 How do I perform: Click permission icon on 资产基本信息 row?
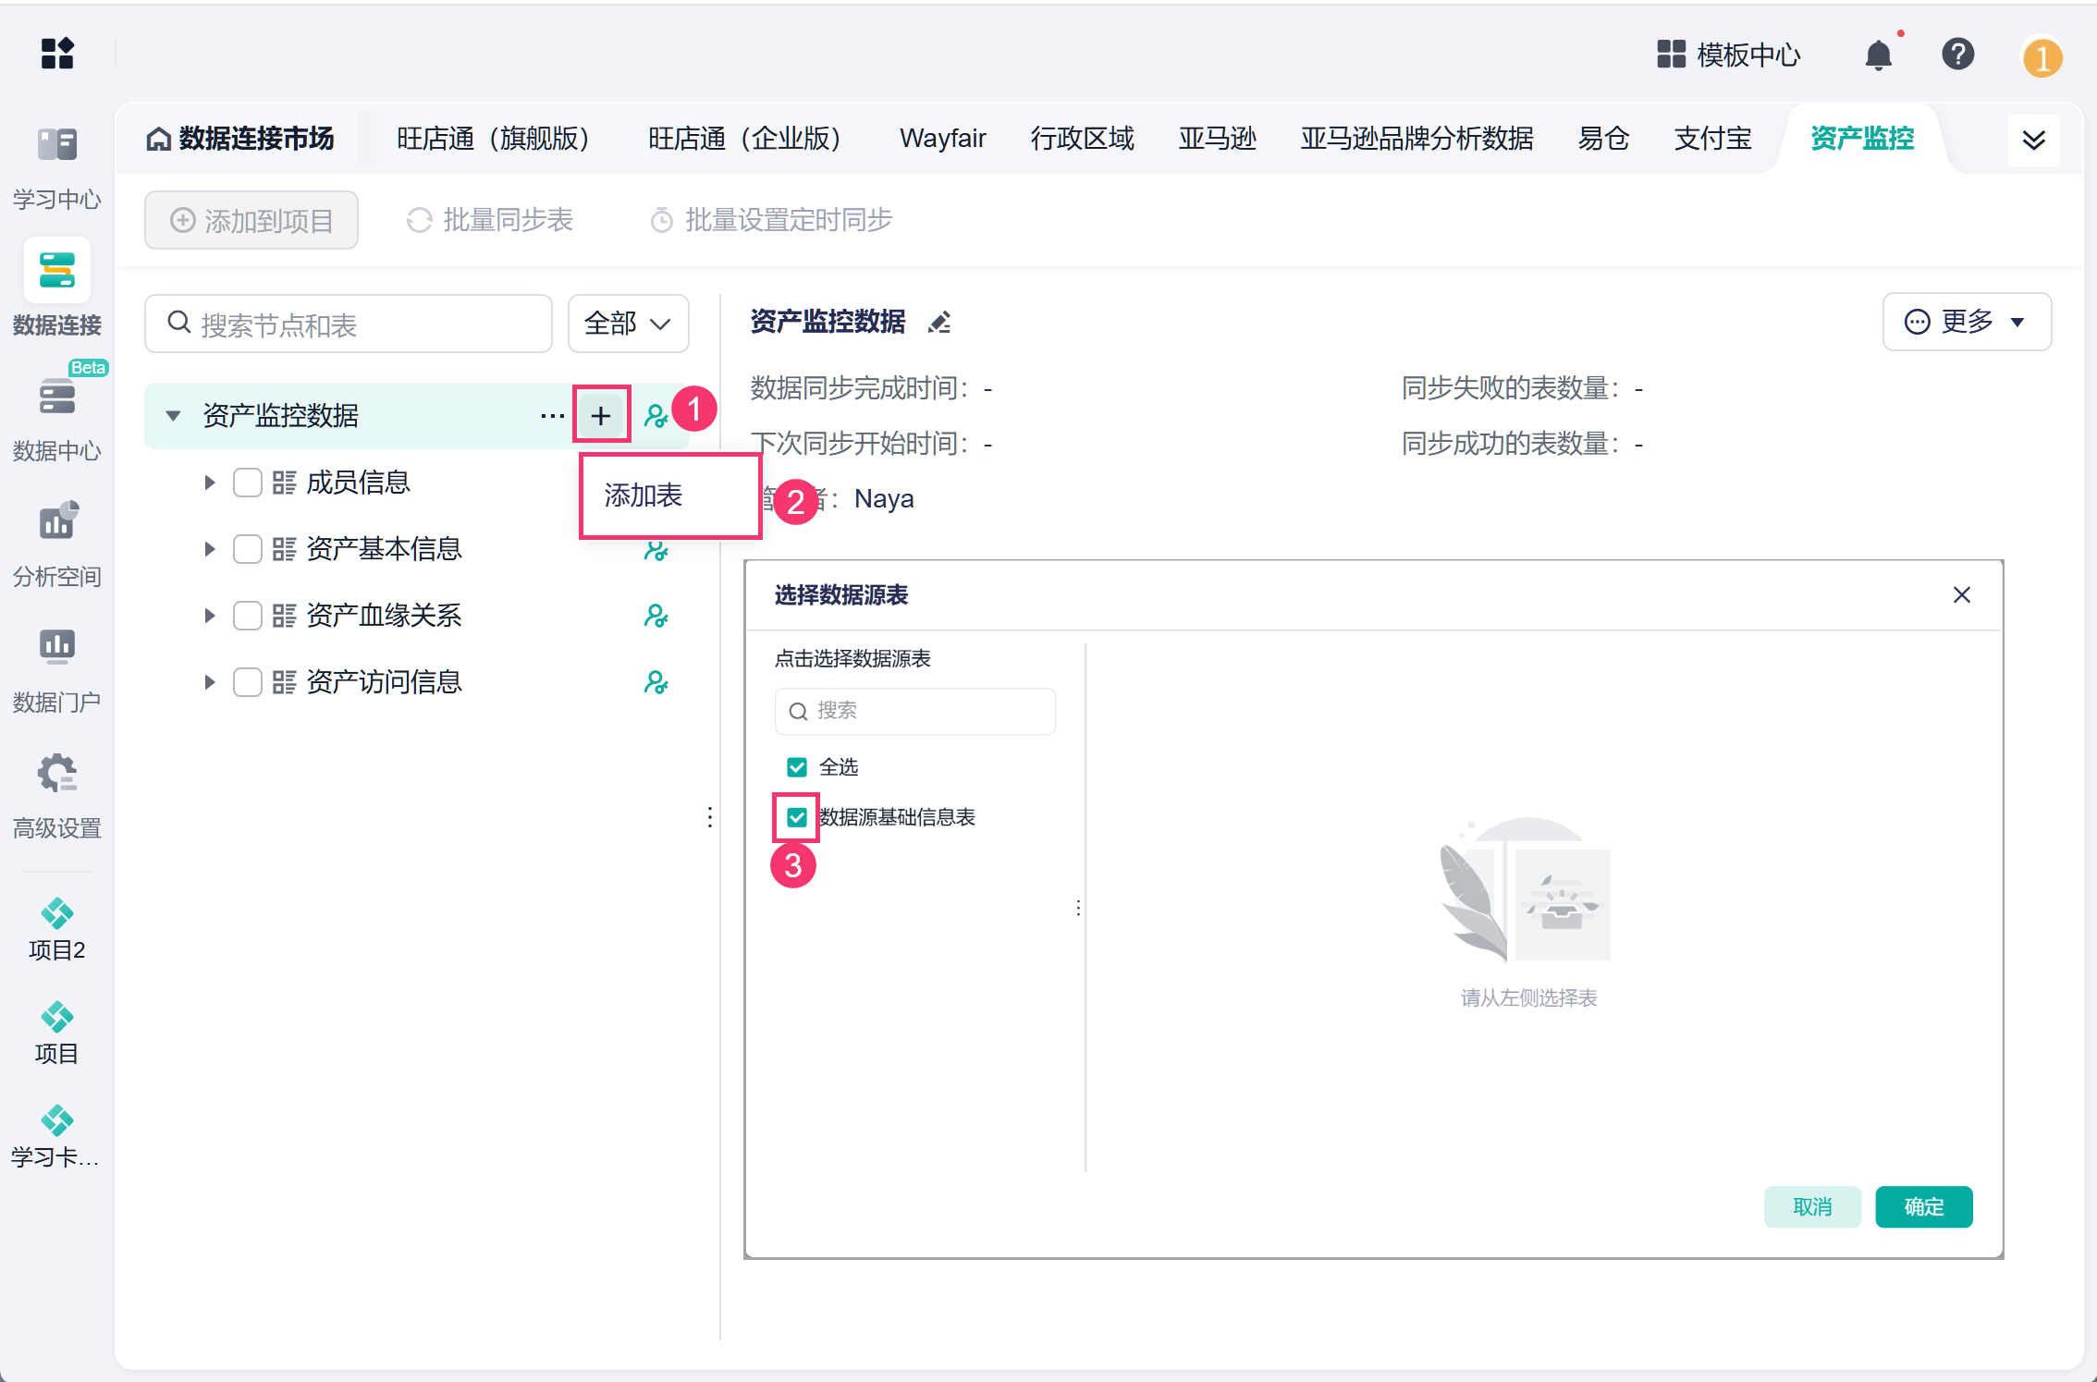pos(656,549)
